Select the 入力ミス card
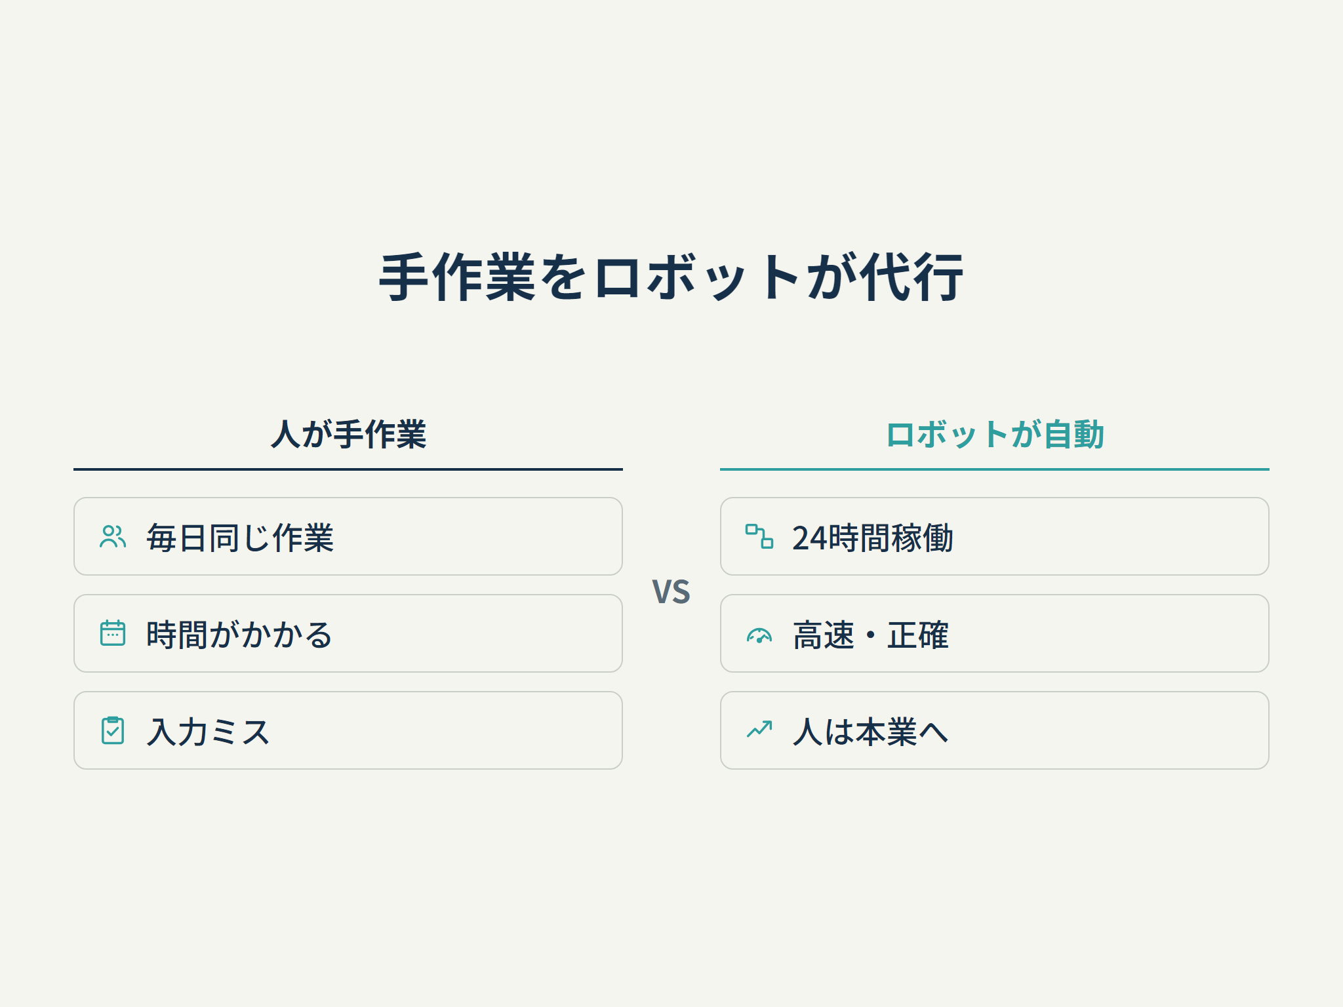This screenshot has height=1007, width=1343. point(348,731)
